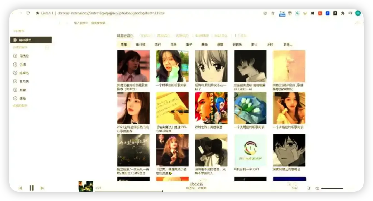
Task: Click the share page icon in address bar
Action: tap(265, 13)
